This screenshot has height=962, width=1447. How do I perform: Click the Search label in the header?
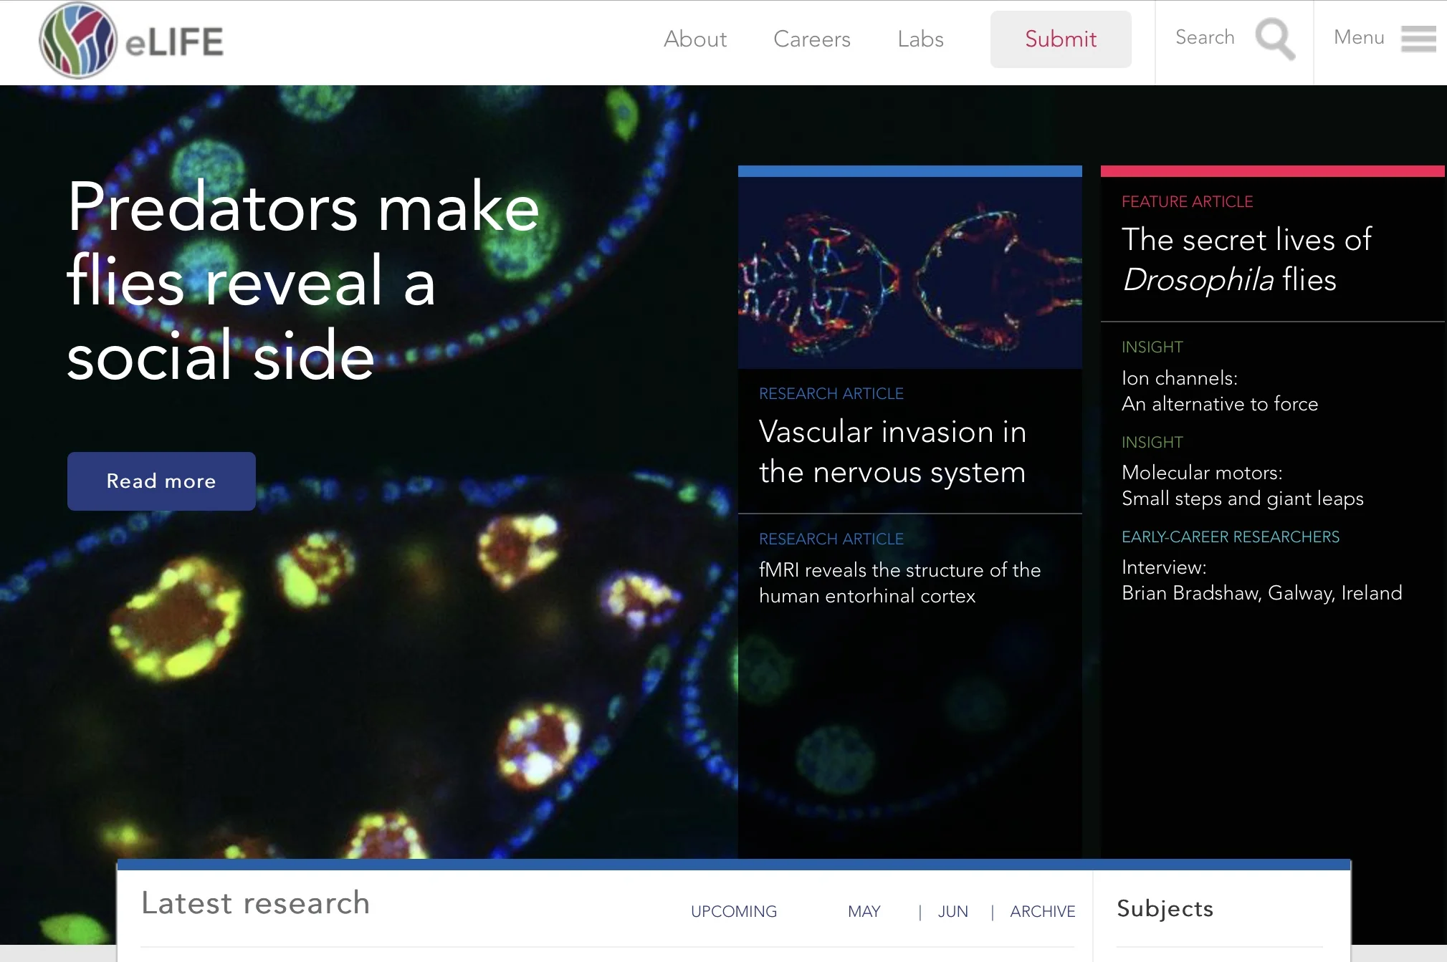click(1205, 37)
